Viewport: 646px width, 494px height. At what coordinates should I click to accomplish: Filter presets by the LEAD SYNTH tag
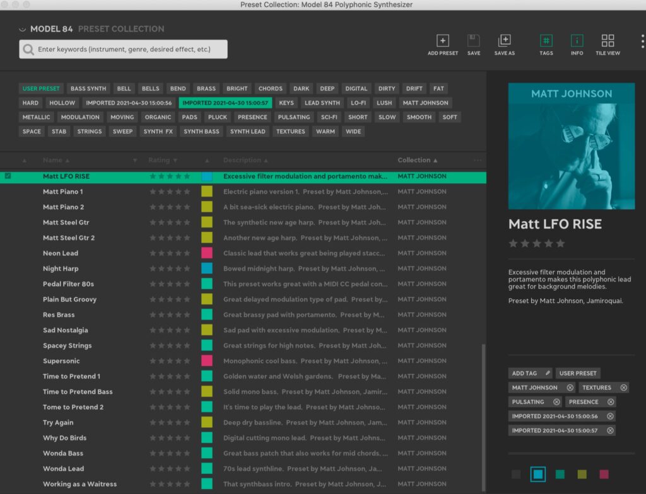[322, 103]
